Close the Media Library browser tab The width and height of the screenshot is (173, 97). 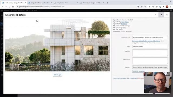point(25,3)
